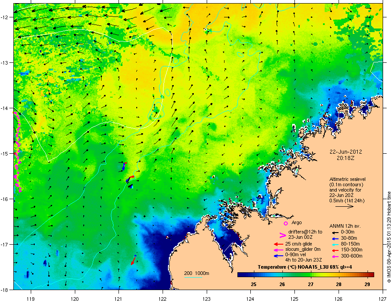Image resolution: width=392 pixels, height=303 pixels.
Task: Click the 'slocum_glider 0m' legend label
Action: (x=303, y=250)
